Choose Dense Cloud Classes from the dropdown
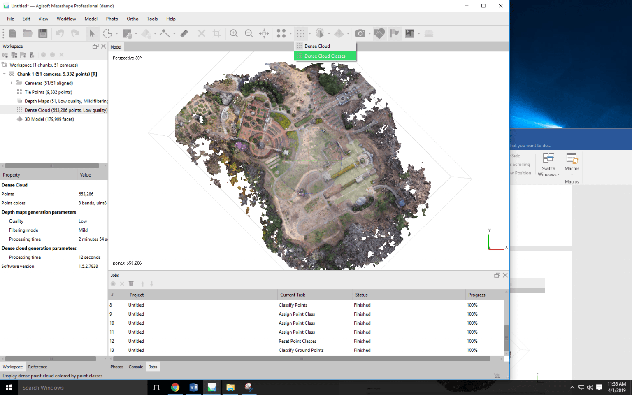This screenshot has height=395, width=632. [325, 56]
